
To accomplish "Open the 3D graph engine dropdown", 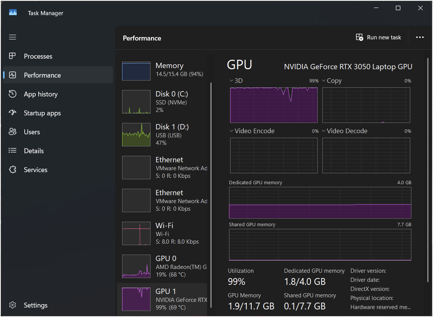I will click(x=231, y=81).
